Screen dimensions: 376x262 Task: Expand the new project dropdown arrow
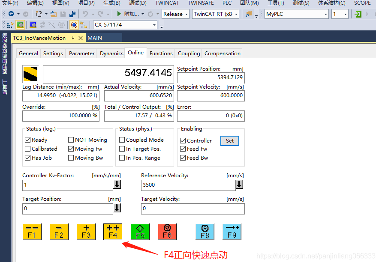pos(46,14)
